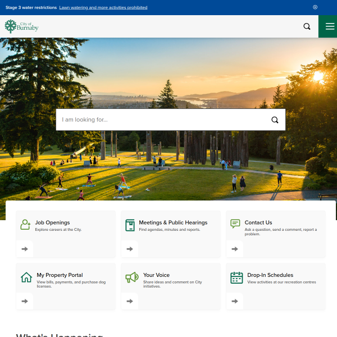The height and width of the screenshot is (337, 337).
Task: Click 'Share ideas and comment on City initiatives' text
Action: coord(172,284)
